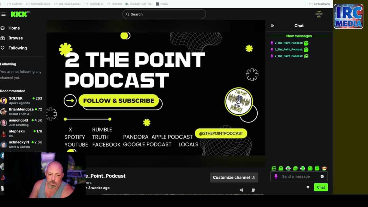Collapse the chat panel icon
This screenshot has height=207, width=368.
[273, 26]
